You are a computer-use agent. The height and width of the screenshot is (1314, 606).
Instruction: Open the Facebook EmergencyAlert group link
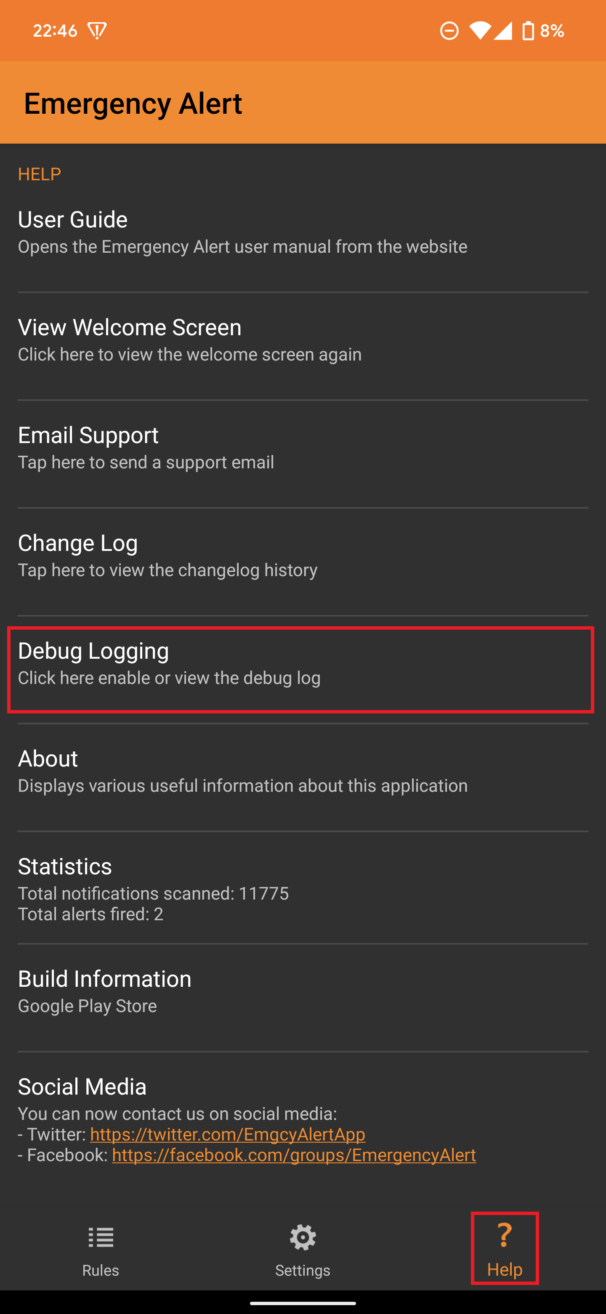pos(294,1154)
